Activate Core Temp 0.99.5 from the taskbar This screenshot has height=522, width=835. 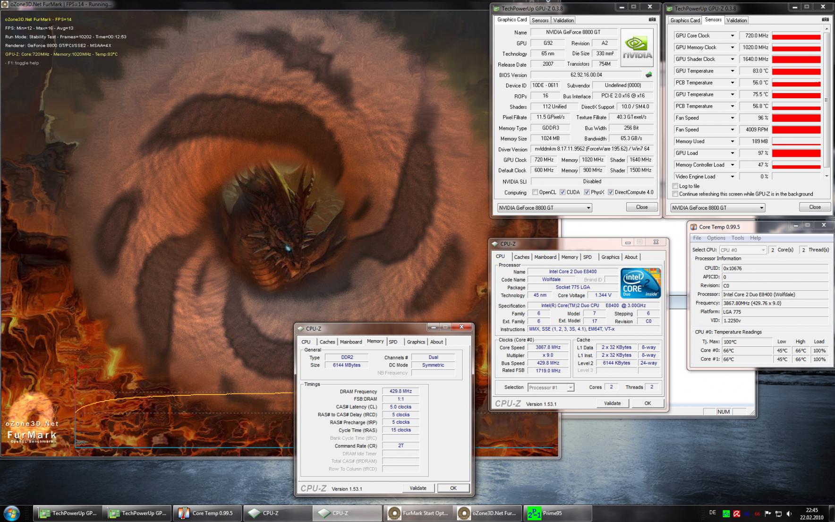point(208,513)
